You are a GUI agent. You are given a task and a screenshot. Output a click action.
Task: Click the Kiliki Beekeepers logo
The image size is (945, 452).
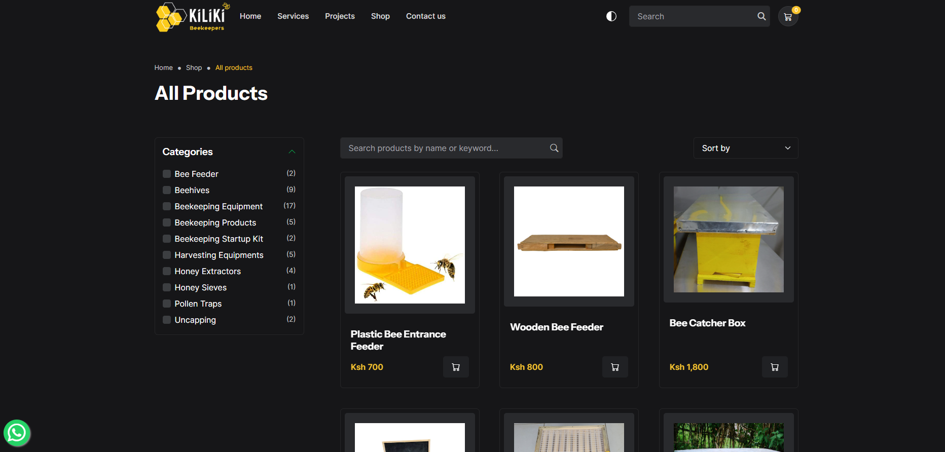point(193,17)
